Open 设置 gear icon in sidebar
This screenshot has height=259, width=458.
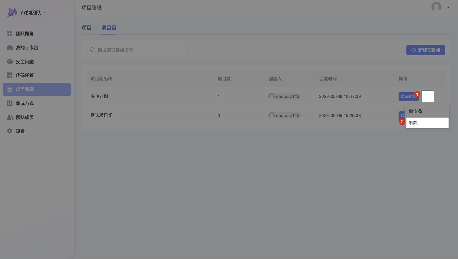point(10,131)
